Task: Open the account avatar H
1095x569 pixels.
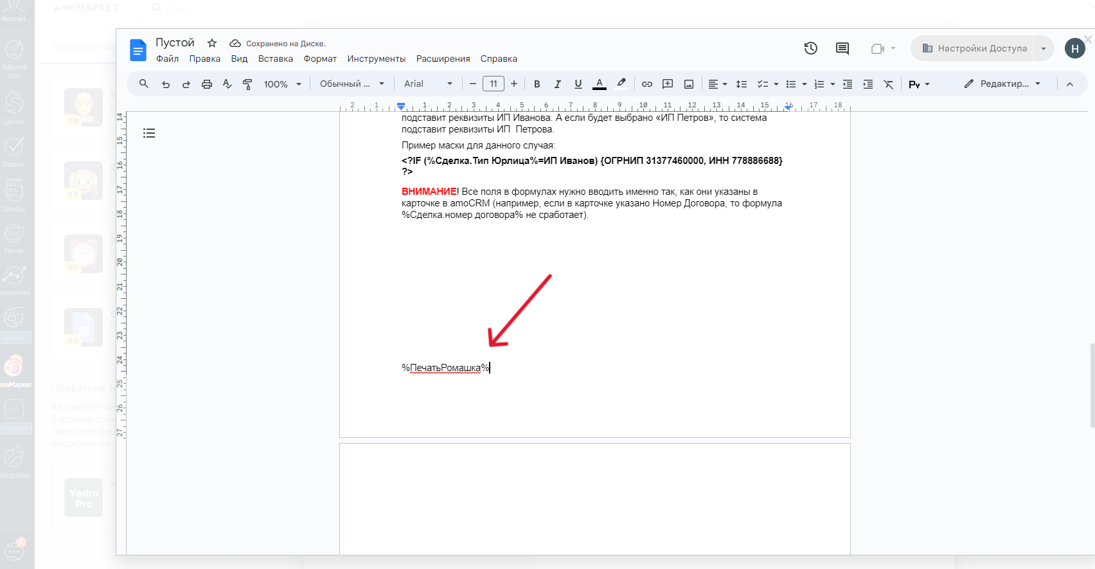Action: (x=1075, y=48)
